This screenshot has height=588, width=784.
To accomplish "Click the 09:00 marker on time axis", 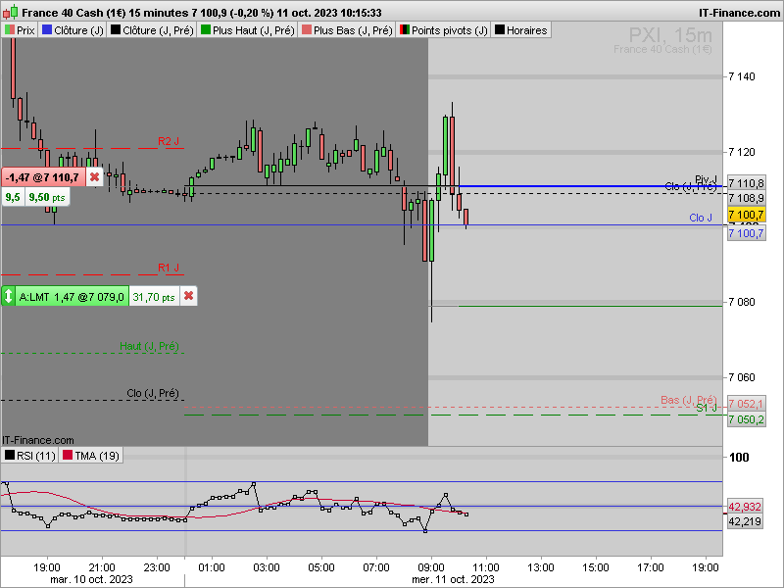I will tap(431, 567).
